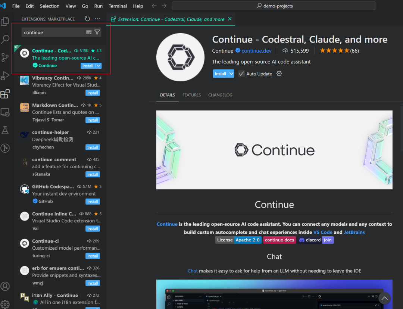Open the Terminal menu
The height and width of the screenshot is (309, 403).
(118, 6)
